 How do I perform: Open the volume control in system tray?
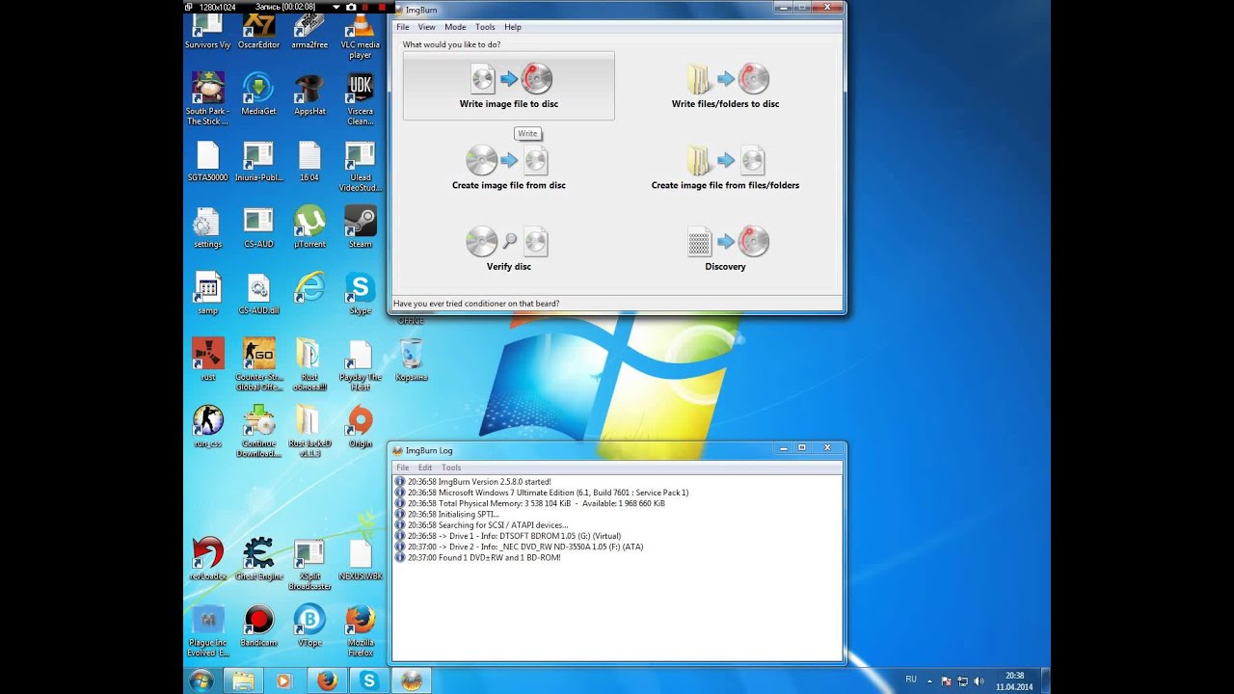[x=979, y=681]
